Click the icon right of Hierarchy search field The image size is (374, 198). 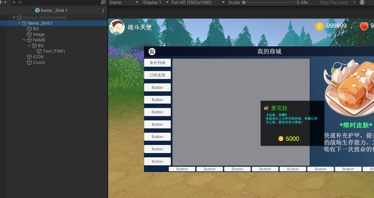click(103, 2)
